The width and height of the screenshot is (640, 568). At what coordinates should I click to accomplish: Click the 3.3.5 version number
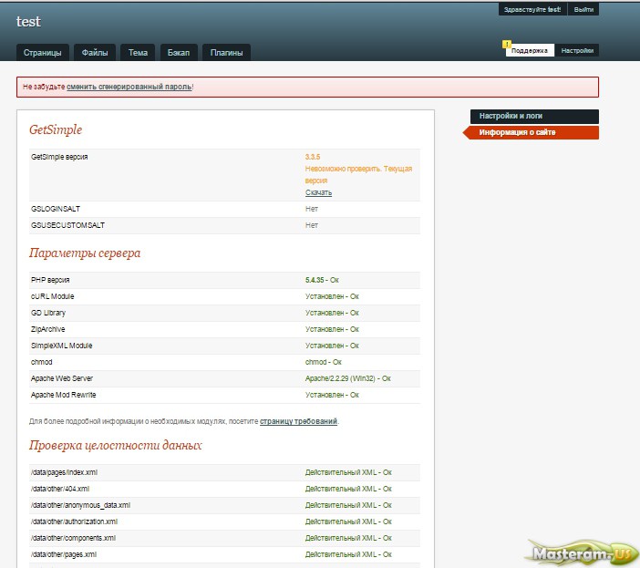coord(313,157)
